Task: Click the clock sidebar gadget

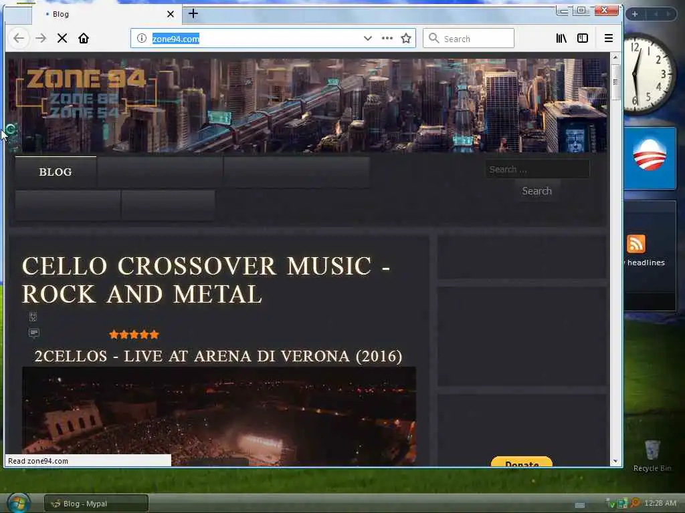Action: 649,74
